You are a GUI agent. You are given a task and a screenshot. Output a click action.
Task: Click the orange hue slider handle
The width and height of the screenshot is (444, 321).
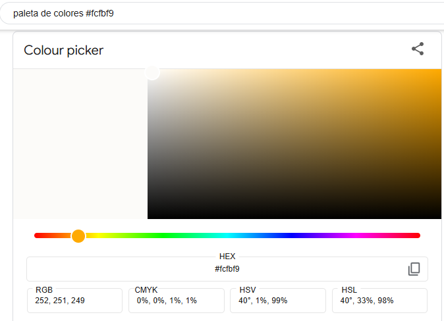coord(78,236)
